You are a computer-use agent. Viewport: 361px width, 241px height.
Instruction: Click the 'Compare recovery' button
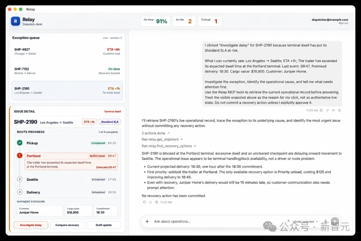[x=67, y=225]
